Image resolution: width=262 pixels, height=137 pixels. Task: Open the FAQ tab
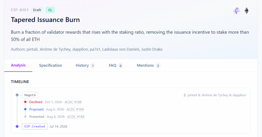(x=116, y=65)
